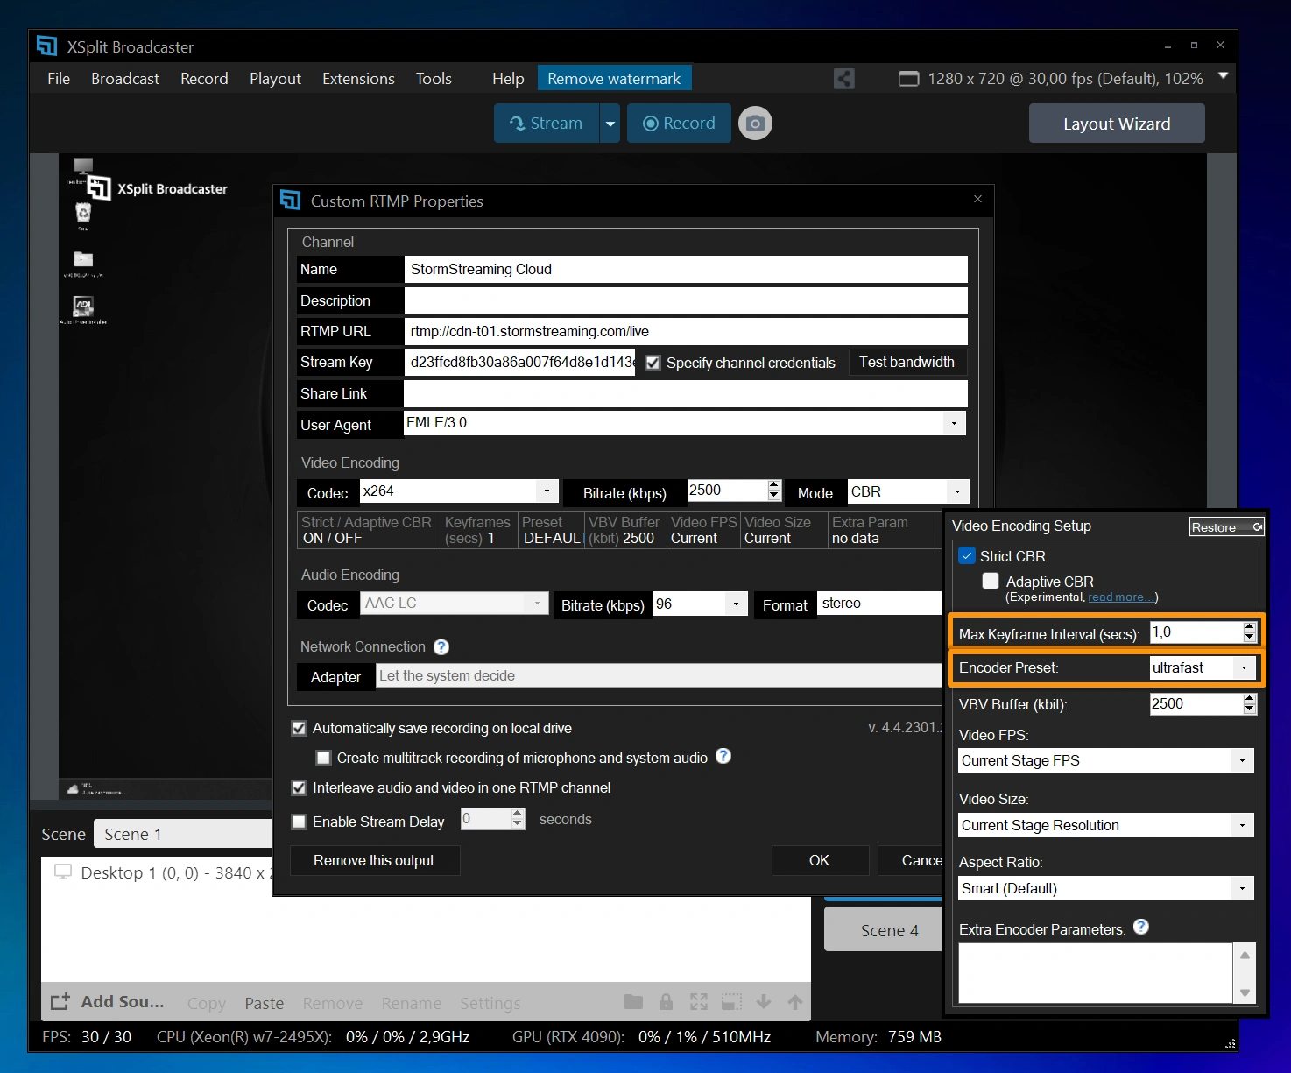This screenshot has height=1073, width=1291.
Task: Open Network Connection help via question mark icon
Action: pos(441,646)
